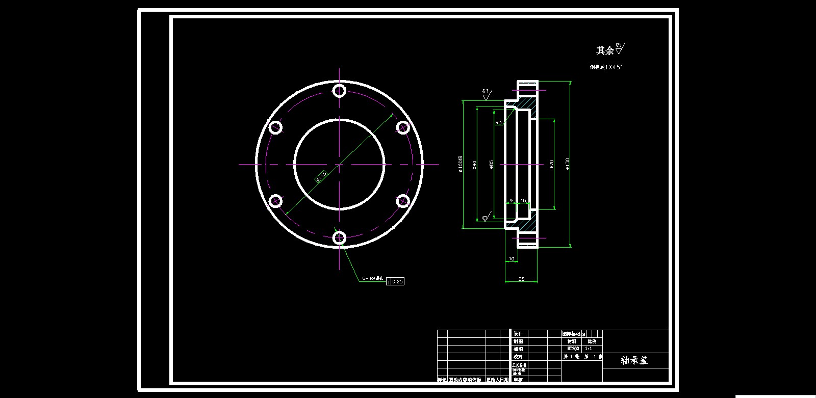Click the 设计 cell in title block
Viewport: 816px width, 398px height.
(518, 334)
